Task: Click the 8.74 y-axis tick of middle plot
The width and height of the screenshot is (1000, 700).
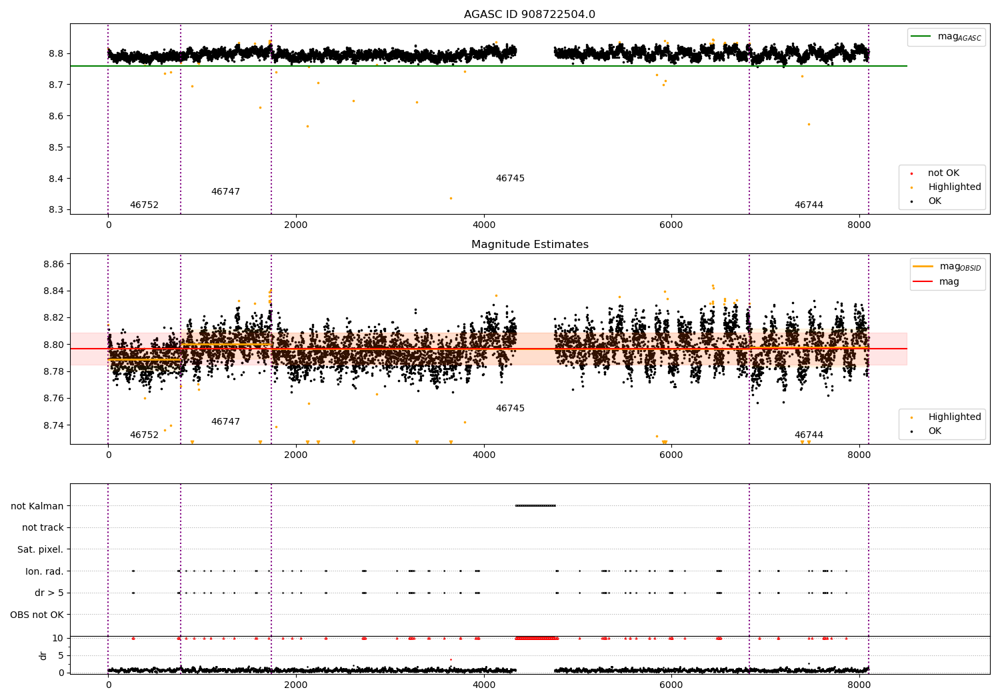Action: click(53, 425)
